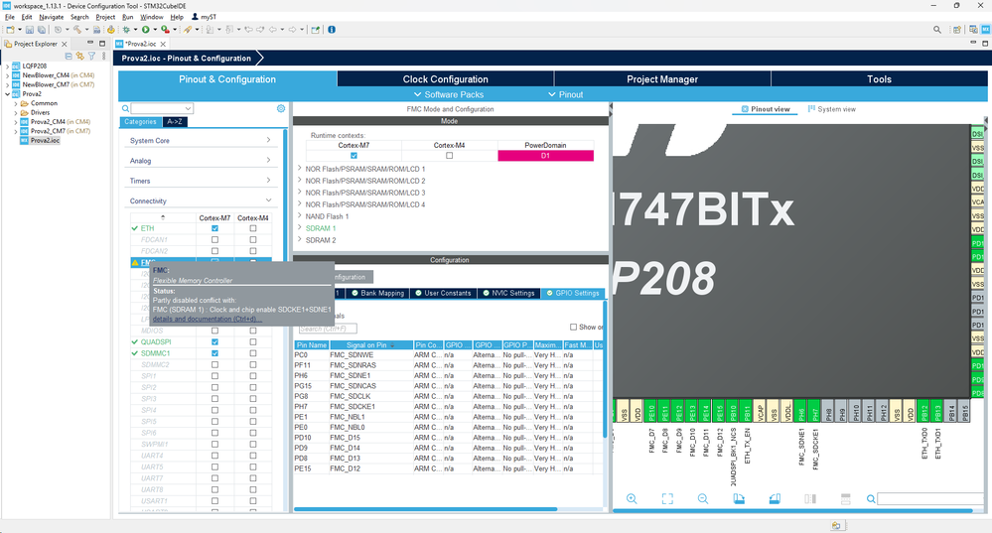Minimize the Project Explorer panel

(89, 43)
